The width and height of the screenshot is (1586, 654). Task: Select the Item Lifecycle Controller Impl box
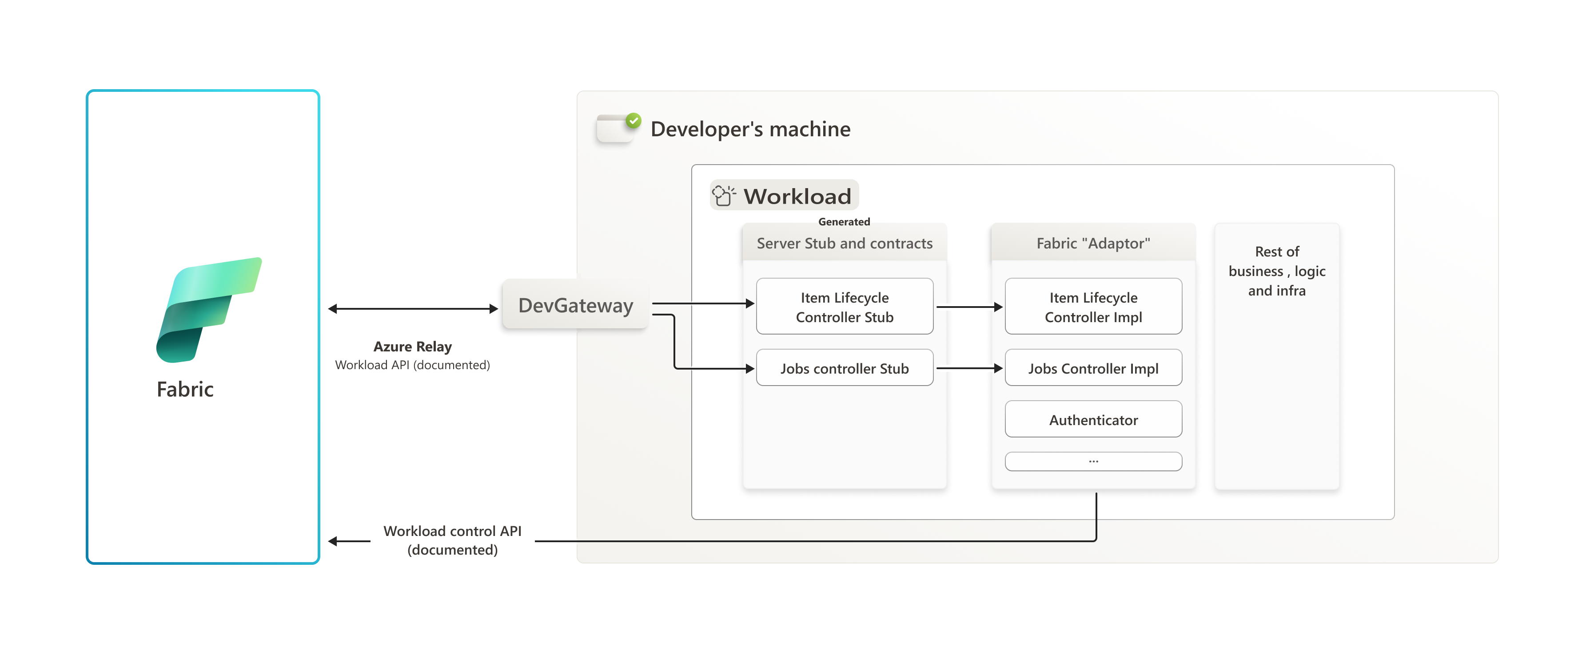1093,306
